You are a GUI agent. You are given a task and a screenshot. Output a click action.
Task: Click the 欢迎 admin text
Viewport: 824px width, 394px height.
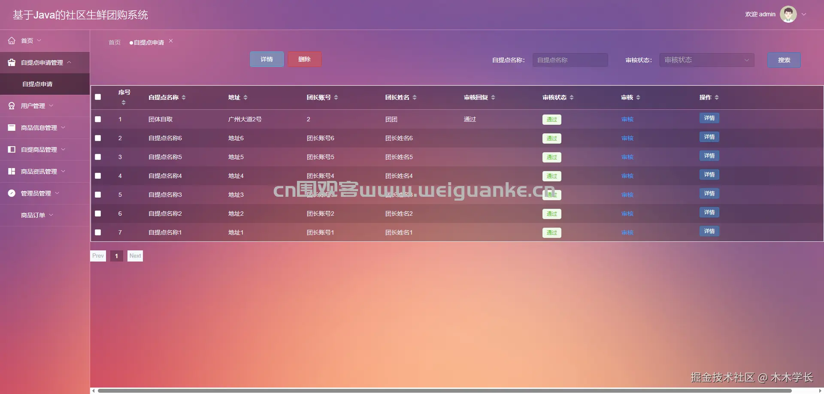pos(760,14)
